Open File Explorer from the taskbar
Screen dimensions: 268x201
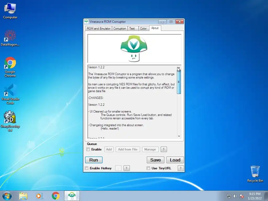pos(23,196)
